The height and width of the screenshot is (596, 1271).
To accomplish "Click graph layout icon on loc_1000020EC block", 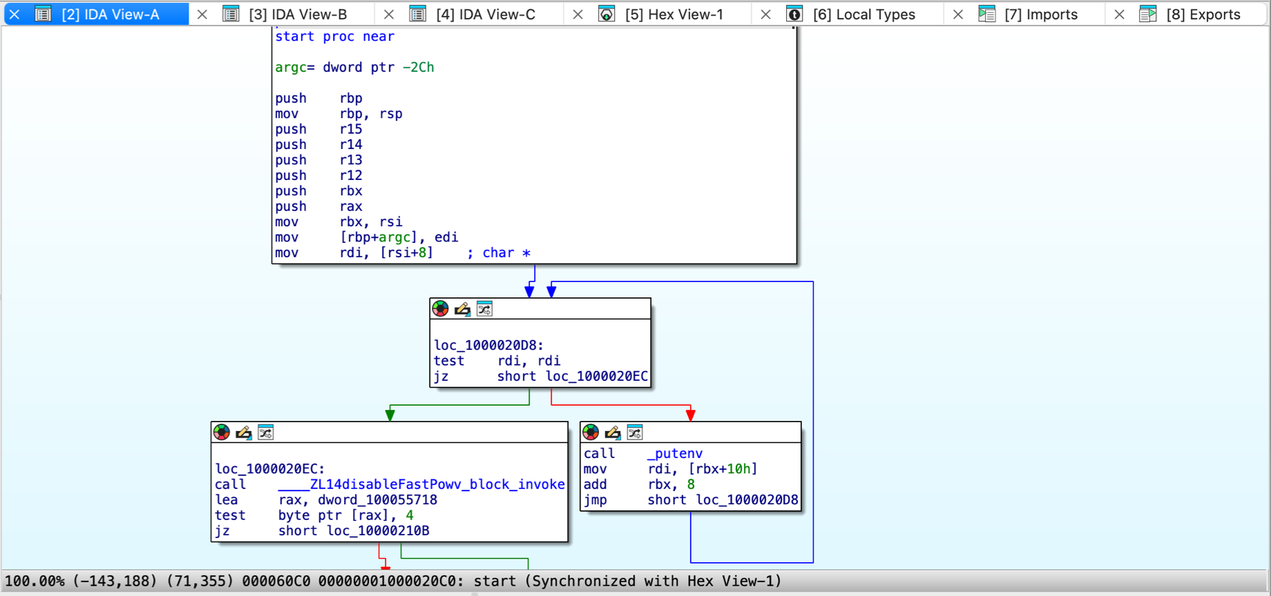I will click(x=266, y=433).
